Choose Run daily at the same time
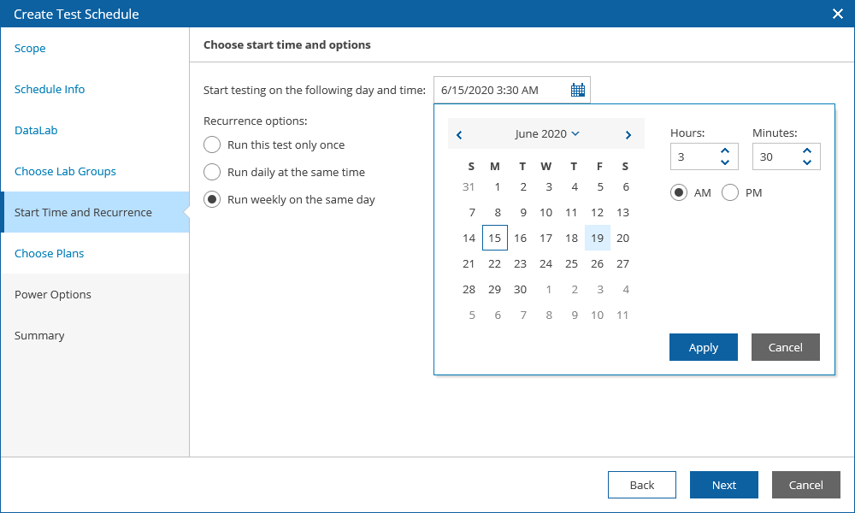Screen dimensions: 855x513 212,172
